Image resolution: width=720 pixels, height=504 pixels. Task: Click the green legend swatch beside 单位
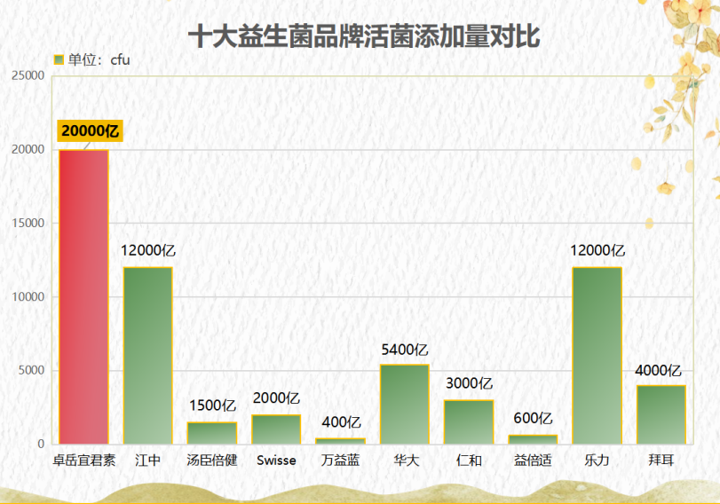[x=59, y=59]
